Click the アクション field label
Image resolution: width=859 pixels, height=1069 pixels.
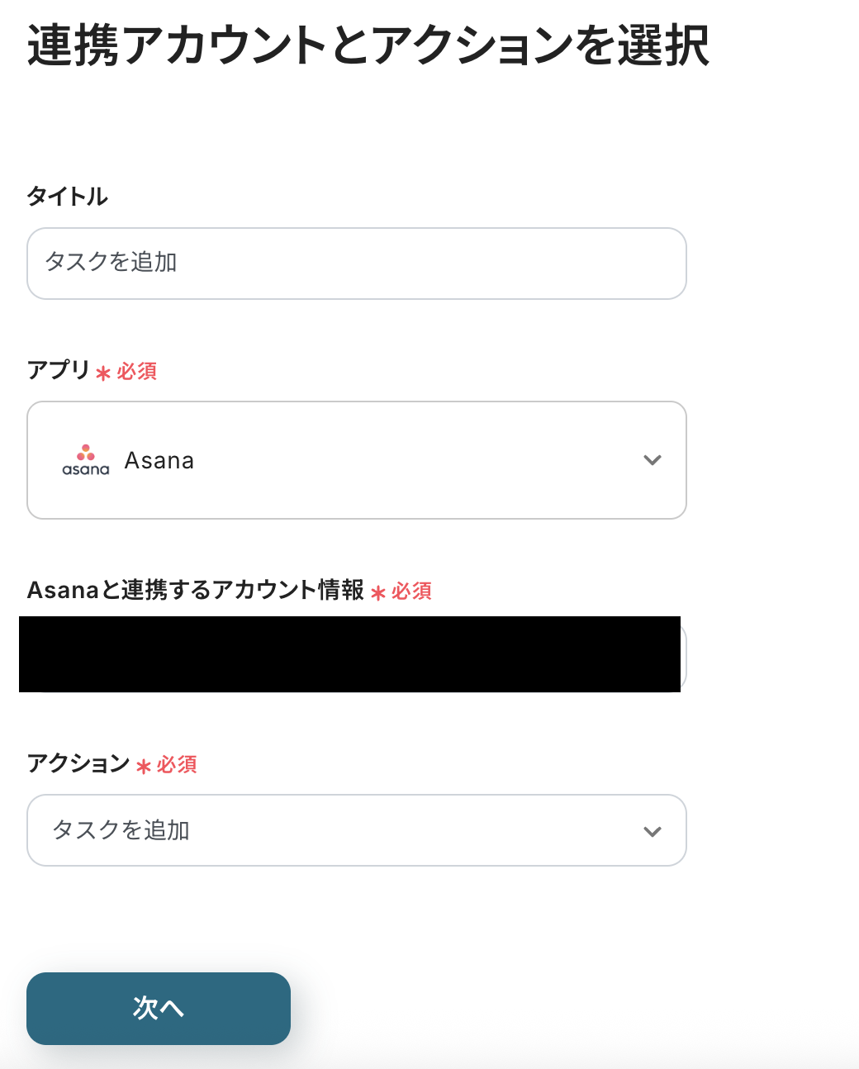pyautogui.click(x=78, y=763)
